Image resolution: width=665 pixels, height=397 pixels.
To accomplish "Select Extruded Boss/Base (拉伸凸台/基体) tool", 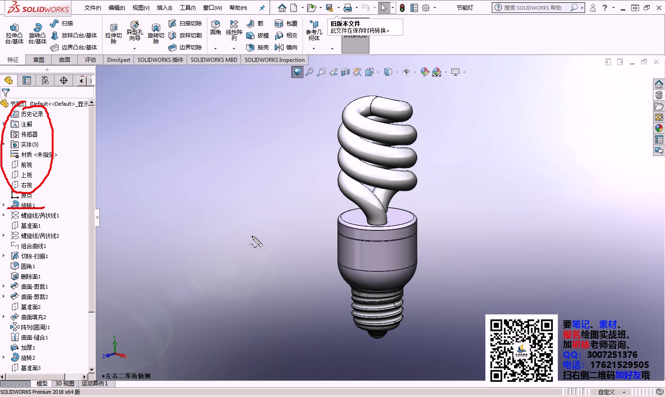I will 14,34.
